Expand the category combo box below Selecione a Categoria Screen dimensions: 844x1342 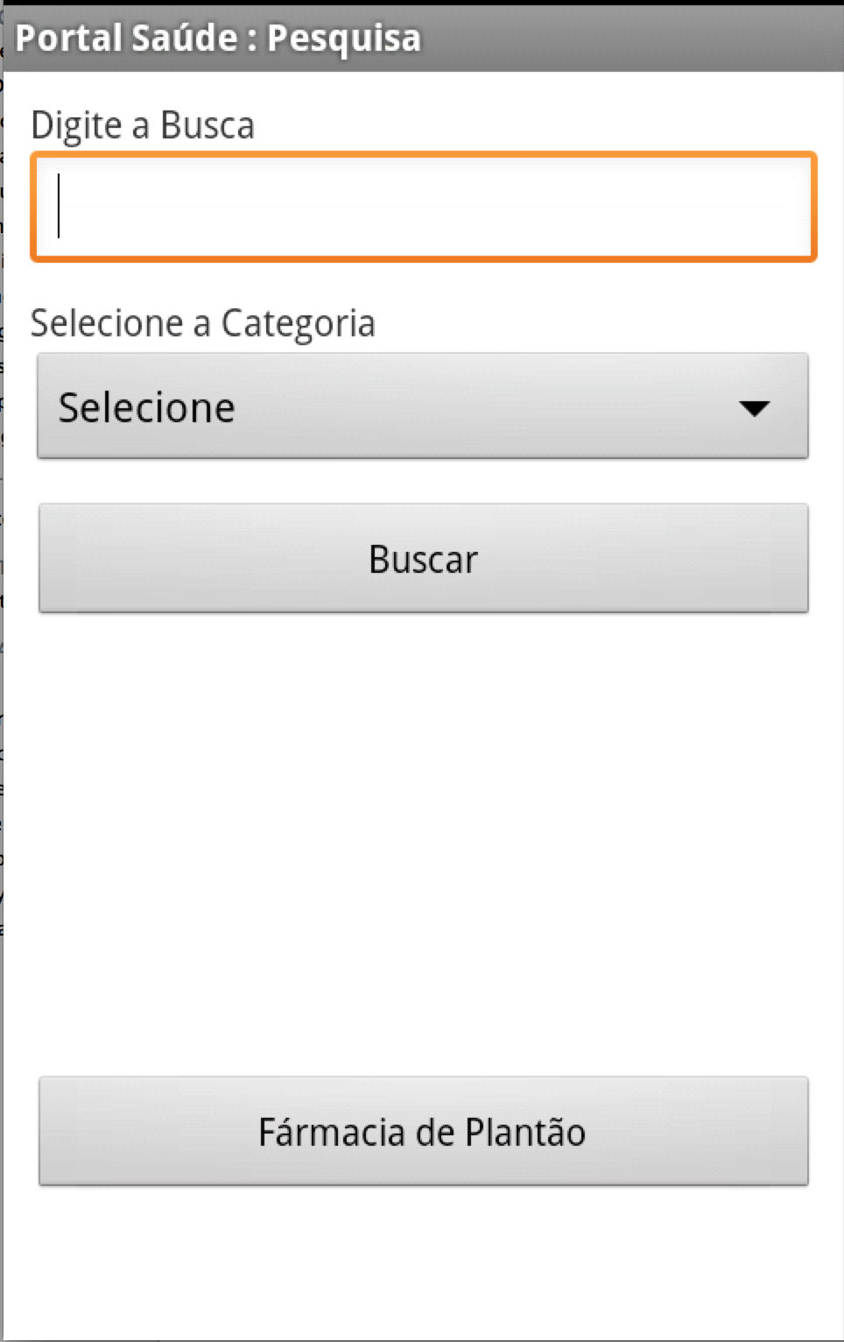pyautogui.click(x=422, y=406)
